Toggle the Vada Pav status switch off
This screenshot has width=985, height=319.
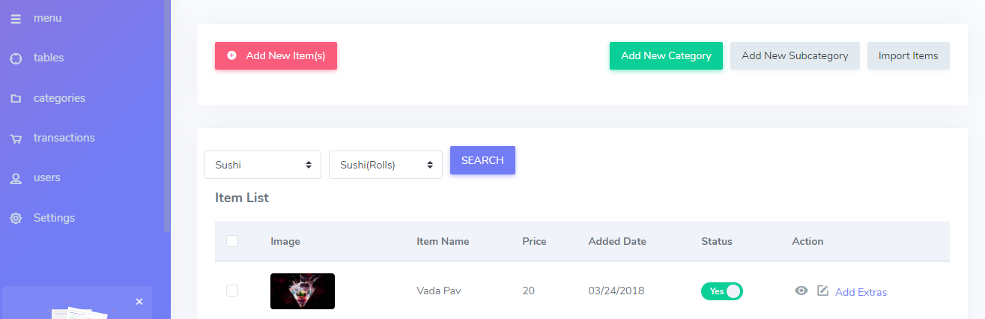(x=721, y=291)
